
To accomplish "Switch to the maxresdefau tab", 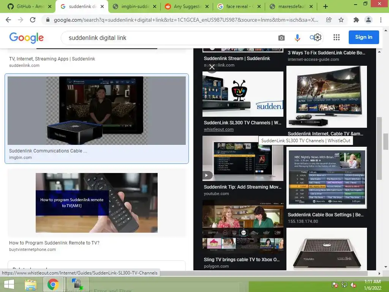I will [x=291, y=6].
